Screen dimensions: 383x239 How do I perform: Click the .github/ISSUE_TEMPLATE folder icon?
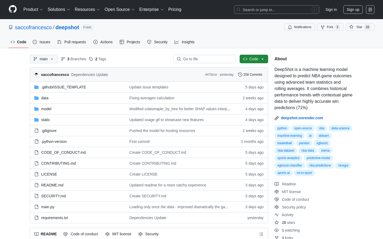pos(36,87)
